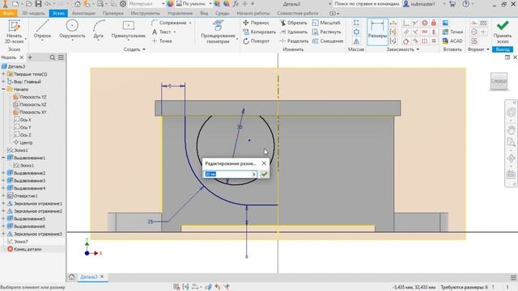The width and height of the screenshot is (518, 291).
Task: Collapse the Выдавливание1 node
Action: 3,158
